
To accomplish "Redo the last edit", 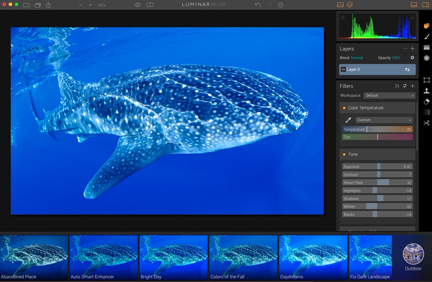I will [269, 5].
